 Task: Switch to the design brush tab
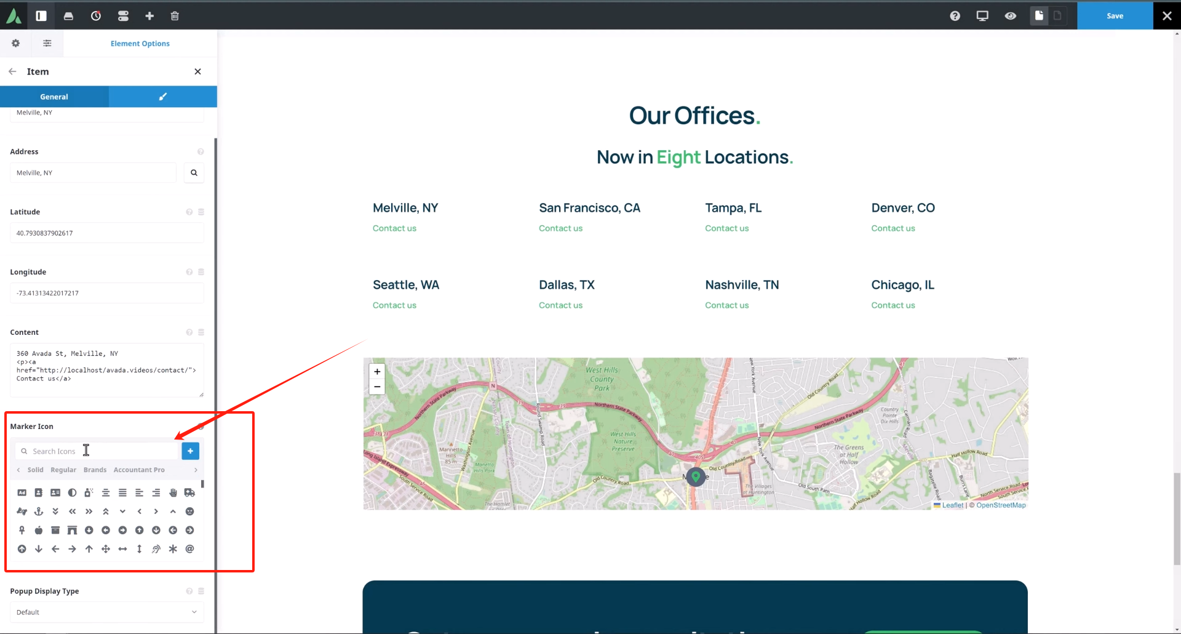tap(163, 97)
